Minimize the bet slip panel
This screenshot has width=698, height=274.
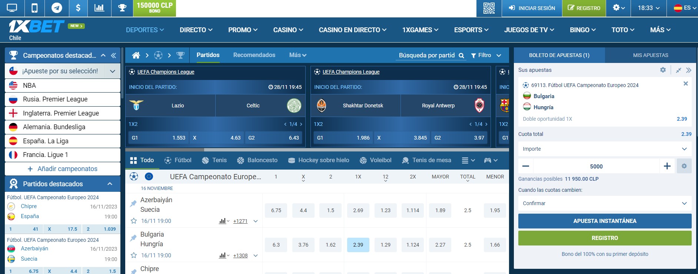click(678, 70)
